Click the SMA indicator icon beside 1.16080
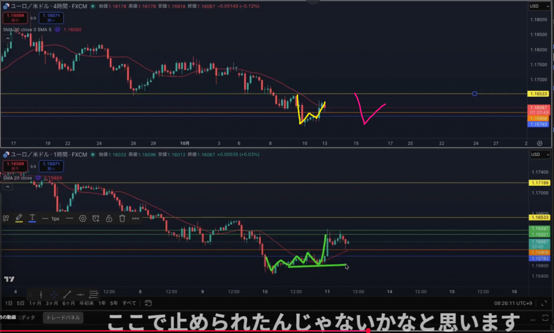 [57, 30]
